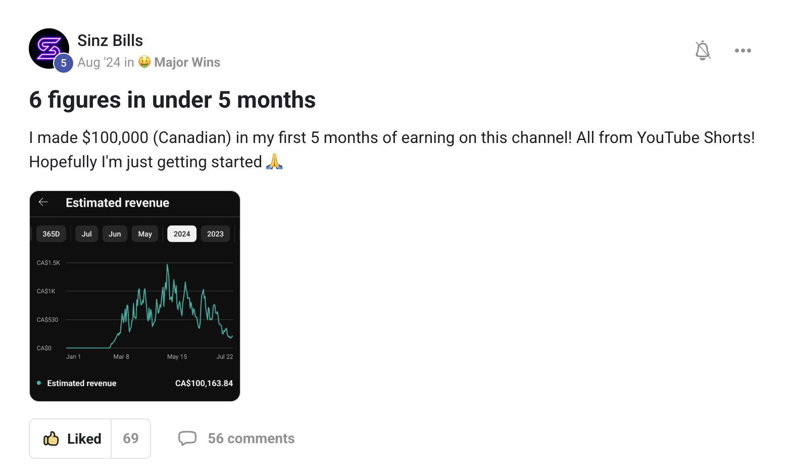Toggle the Liked thumbs-up button
Image resolution: width=790 pixels, height=473 pixels.
click(71, 439)
